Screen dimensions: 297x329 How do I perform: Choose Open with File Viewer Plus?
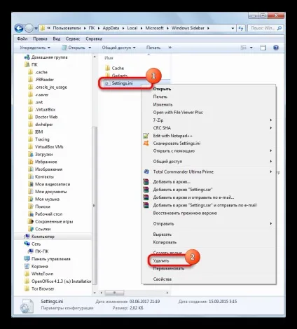[x=178, y=112]
